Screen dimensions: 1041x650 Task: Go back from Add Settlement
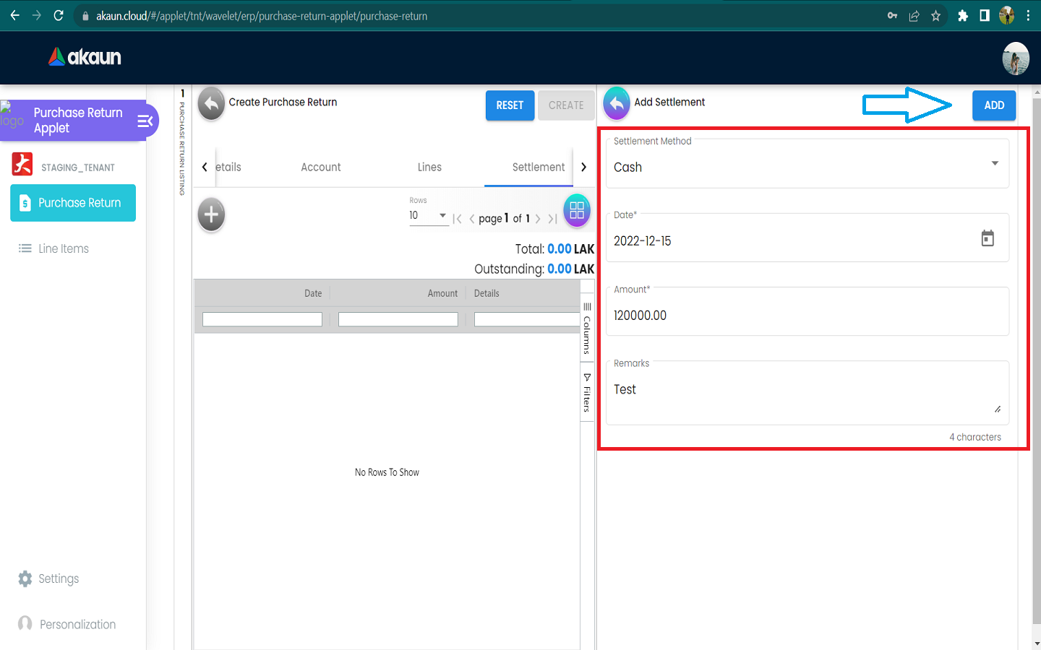pos(617,104)
